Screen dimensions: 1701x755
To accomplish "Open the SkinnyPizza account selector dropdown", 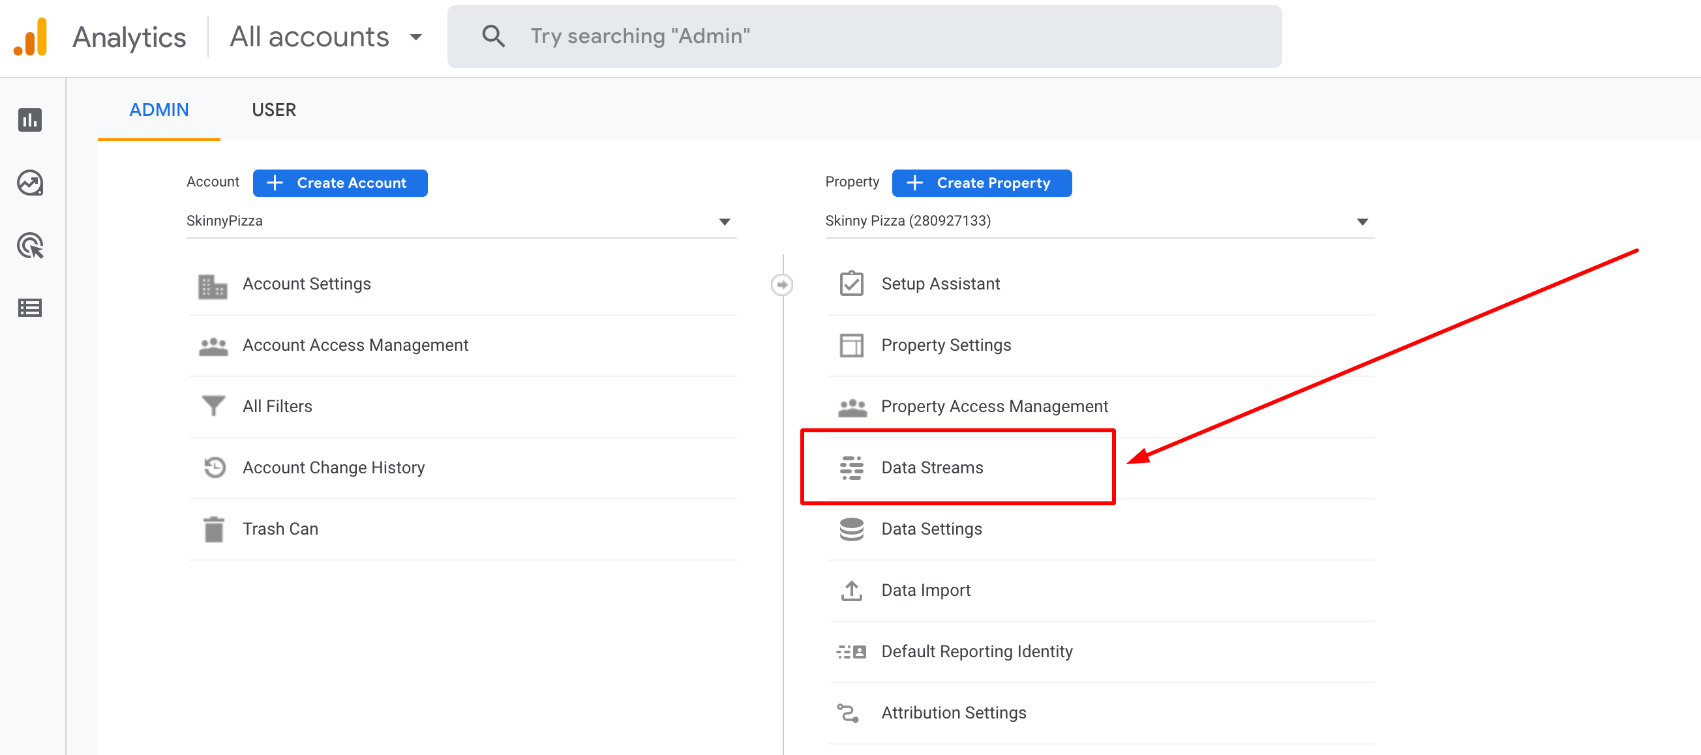I will pos(461,221).
